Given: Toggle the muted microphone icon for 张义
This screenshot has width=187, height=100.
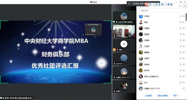Looking at the screenshot, I should tap(180, 82).
